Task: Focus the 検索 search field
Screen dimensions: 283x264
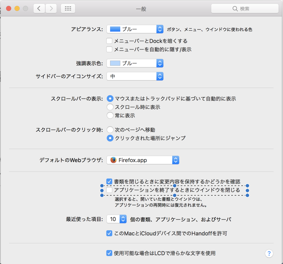Action: [245, 9]
